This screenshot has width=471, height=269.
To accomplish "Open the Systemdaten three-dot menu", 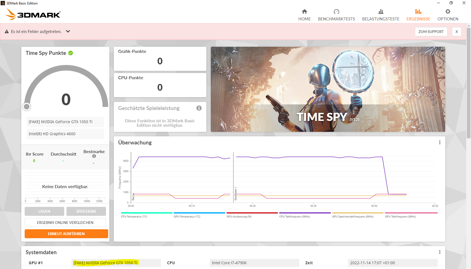I will click(x=440, y=252).
